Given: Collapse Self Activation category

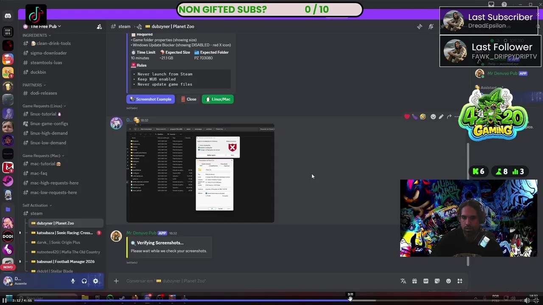Looking at the screenshot, I should (x=37, y=205).
